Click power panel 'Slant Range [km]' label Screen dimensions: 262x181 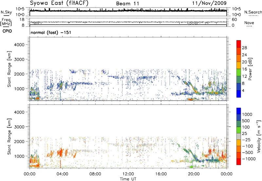click(9, 69)
